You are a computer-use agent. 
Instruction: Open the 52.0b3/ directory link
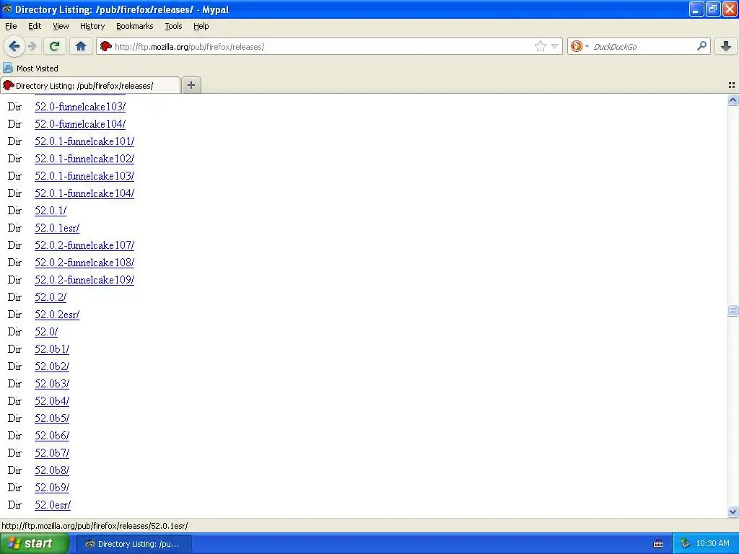pos(52,384)
